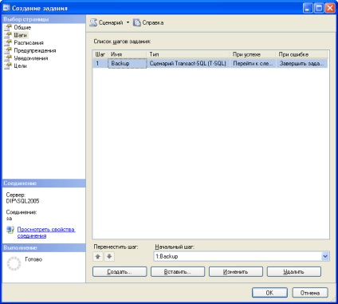Open the Цели page icon

click(8, 65)
